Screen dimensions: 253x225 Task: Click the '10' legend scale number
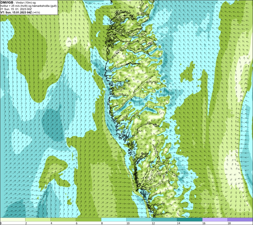[x=128, y=223]
